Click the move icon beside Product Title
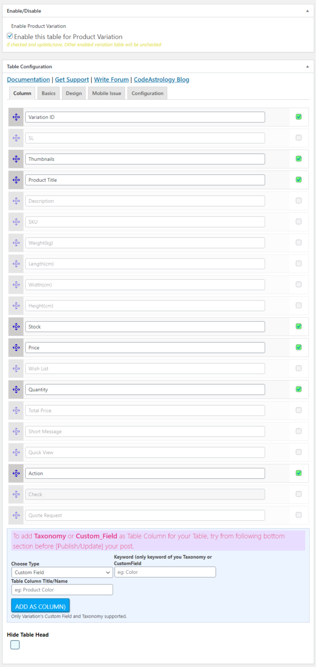 (x=16, y=180)
